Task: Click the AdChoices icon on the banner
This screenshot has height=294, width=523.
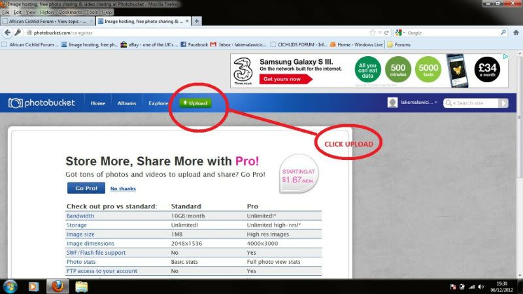Action: pos(505,57)
